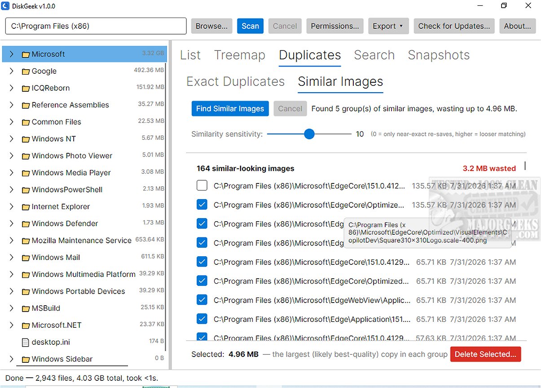
Task: Open the Export dropdown menu
Action: (388, 26)
